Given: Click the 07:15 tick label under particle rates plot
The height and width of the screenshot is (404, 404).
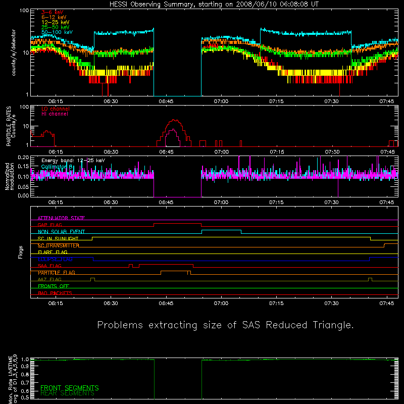Looking at the screenshot, I should [x=277, y=152].
